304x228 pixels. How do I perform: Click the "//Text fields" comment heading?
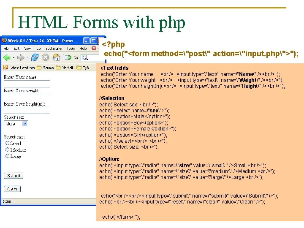(x=114, y=68)
